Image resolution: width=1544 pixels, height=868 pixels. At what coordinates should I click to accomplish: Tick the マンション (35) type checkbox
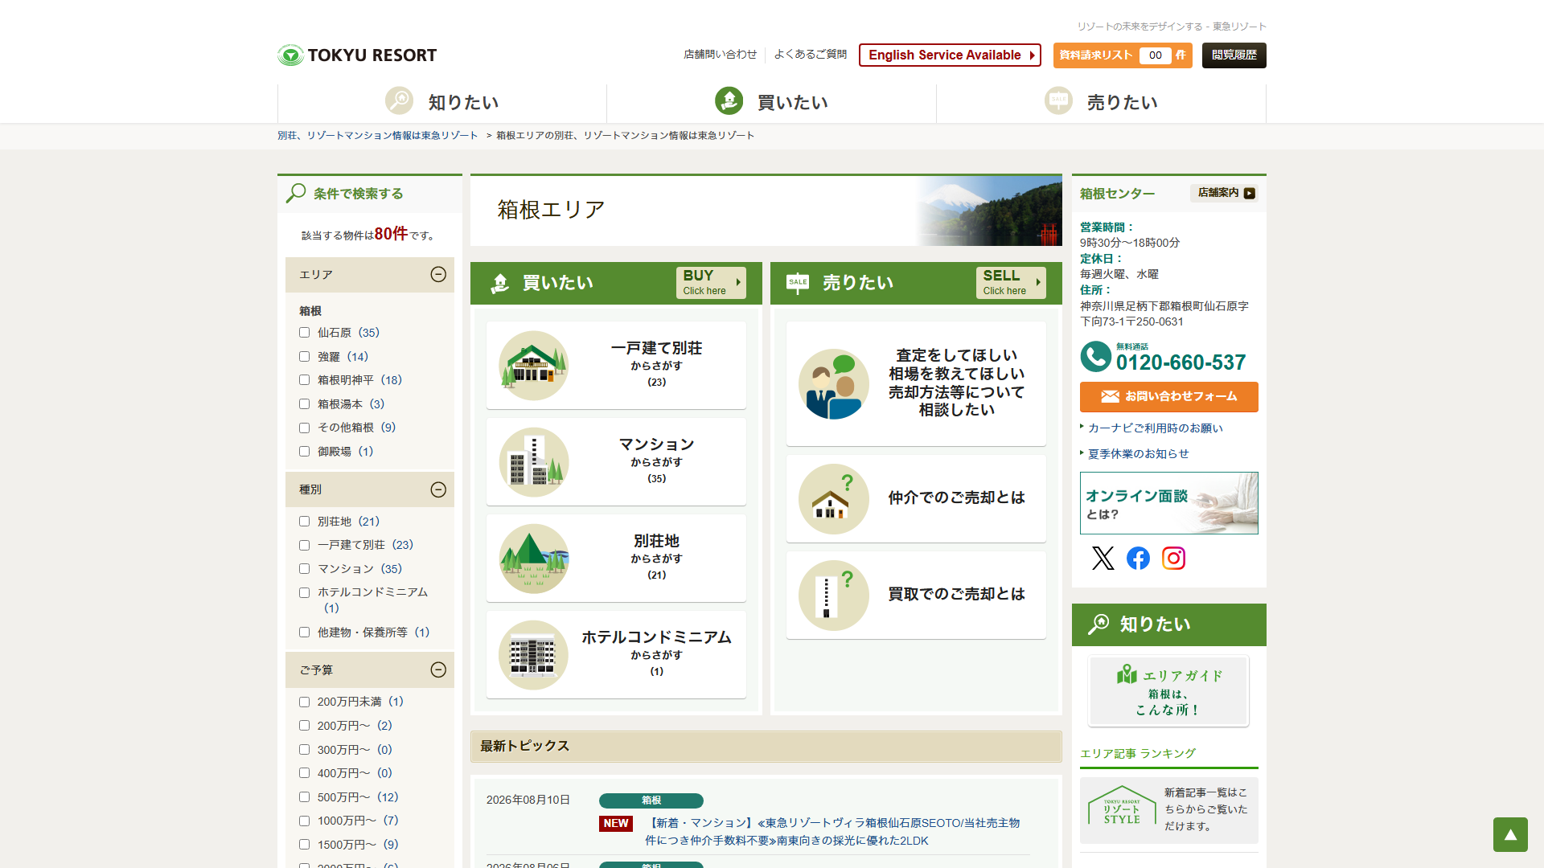[304, 569]
